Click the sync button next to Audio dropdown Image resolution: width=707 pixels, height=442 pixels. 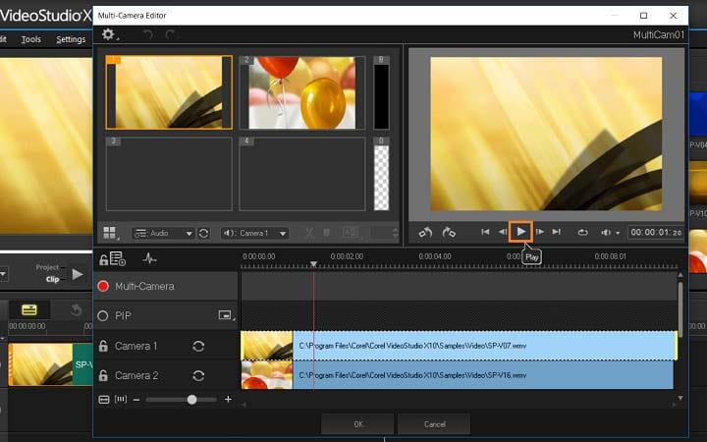(204, 233)
